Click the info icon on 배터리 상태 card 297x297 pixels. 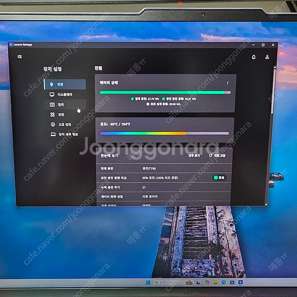(x=227, y=83)
